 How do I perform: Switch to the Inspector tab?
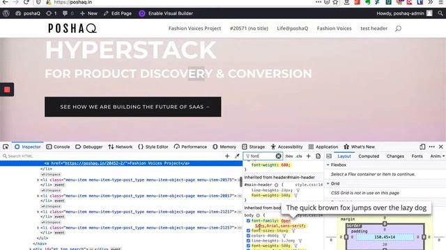point(28,147)
